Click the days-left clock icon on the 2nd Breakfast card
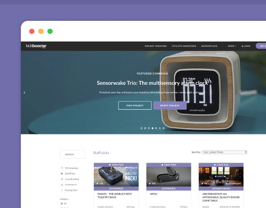 click(226, 183)
